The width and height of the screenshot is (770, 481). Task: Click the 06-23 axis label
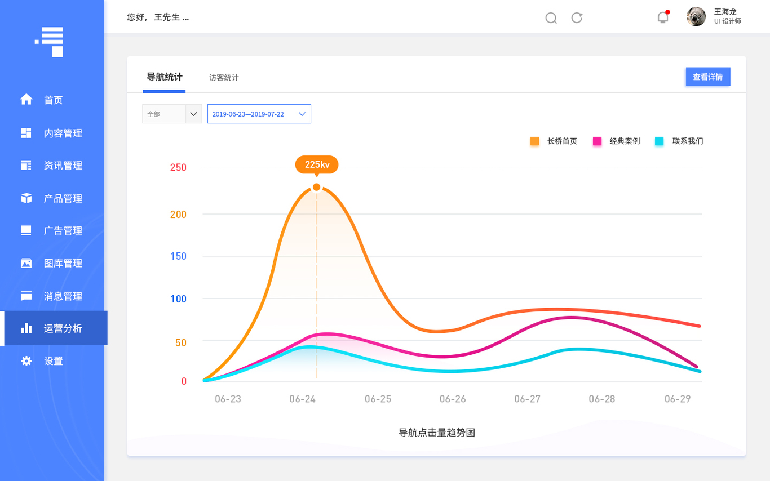click(x=228, y=399)
